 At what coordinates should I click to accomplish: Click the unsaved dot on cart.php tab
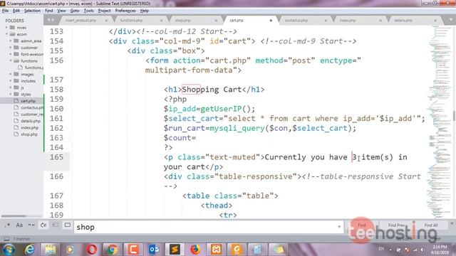point(271,21)
